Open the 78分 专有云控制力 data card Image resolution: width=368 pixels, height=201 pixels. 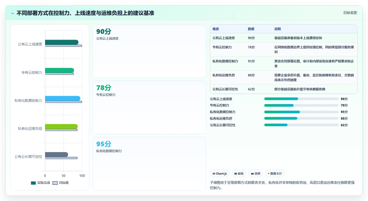(149, 107)
